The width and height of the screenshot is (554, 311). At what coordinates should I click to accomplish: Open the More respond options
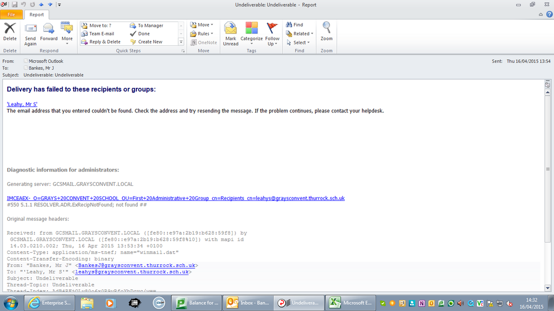(x=67, y=34)
